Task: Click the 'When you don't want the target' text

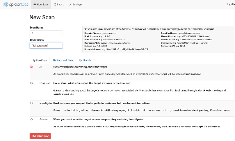Action: click(x=99, y=120)
